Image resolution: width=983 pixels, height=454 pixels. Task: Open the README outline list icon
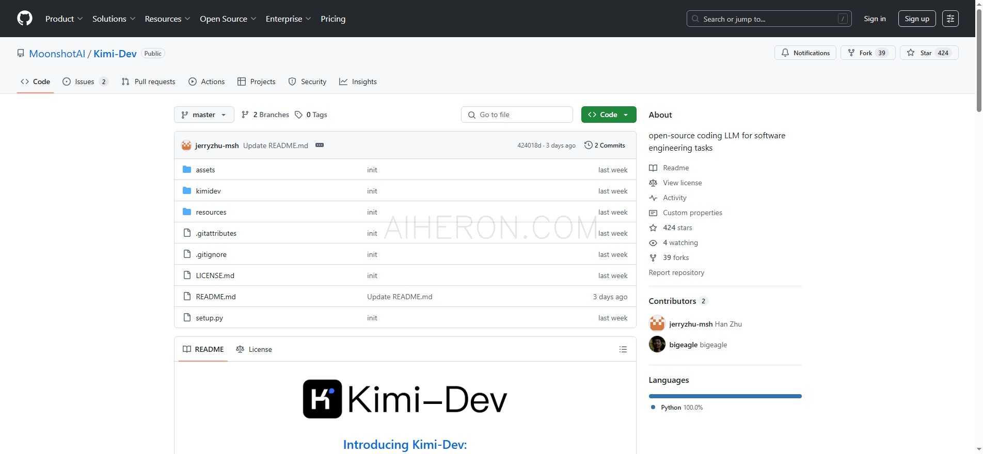coord(623,349)
